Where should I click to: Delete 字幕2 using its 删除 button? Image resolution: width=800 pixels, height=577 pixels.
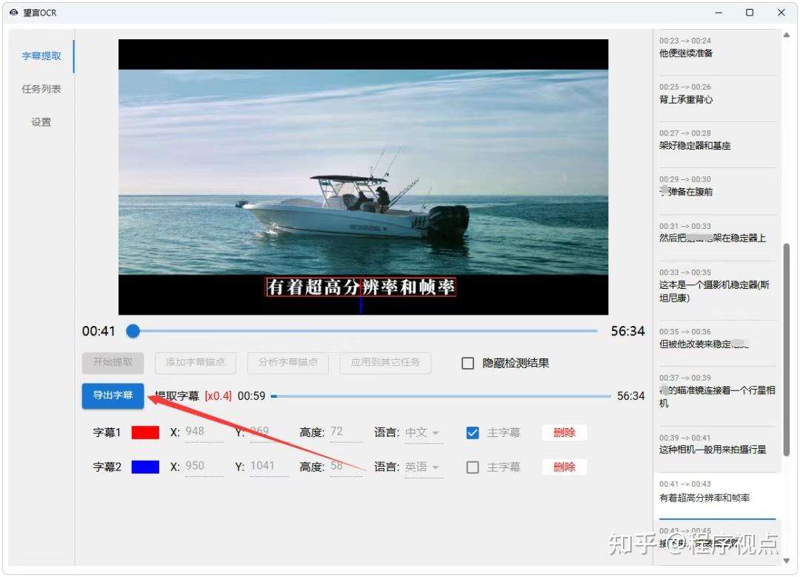564,467
